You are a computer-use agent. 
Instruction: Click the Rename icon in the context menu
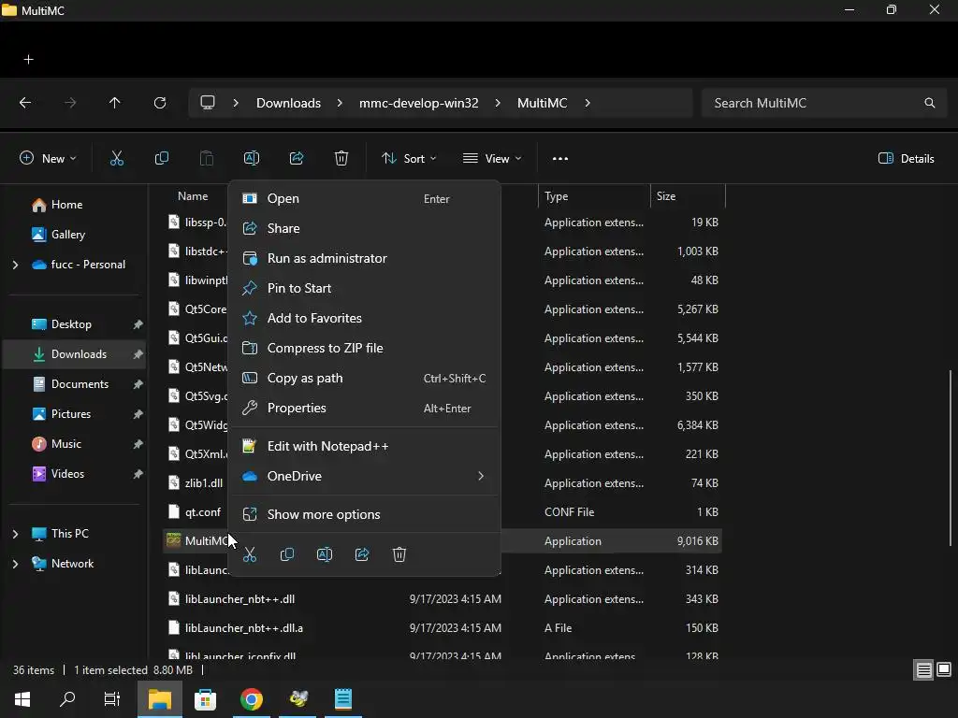tap(325, 554)
